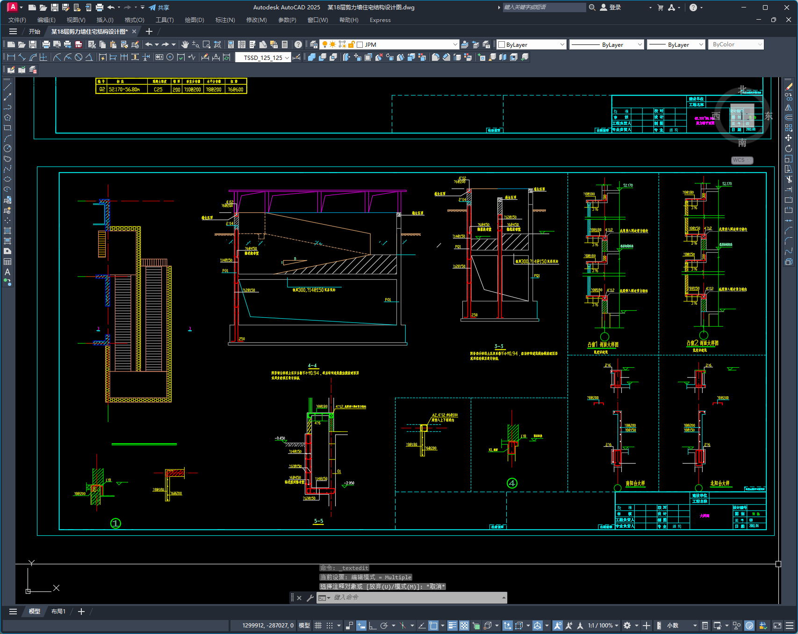Click the Linear dimension tool
The image size is (798, 634).
point(11,57)
